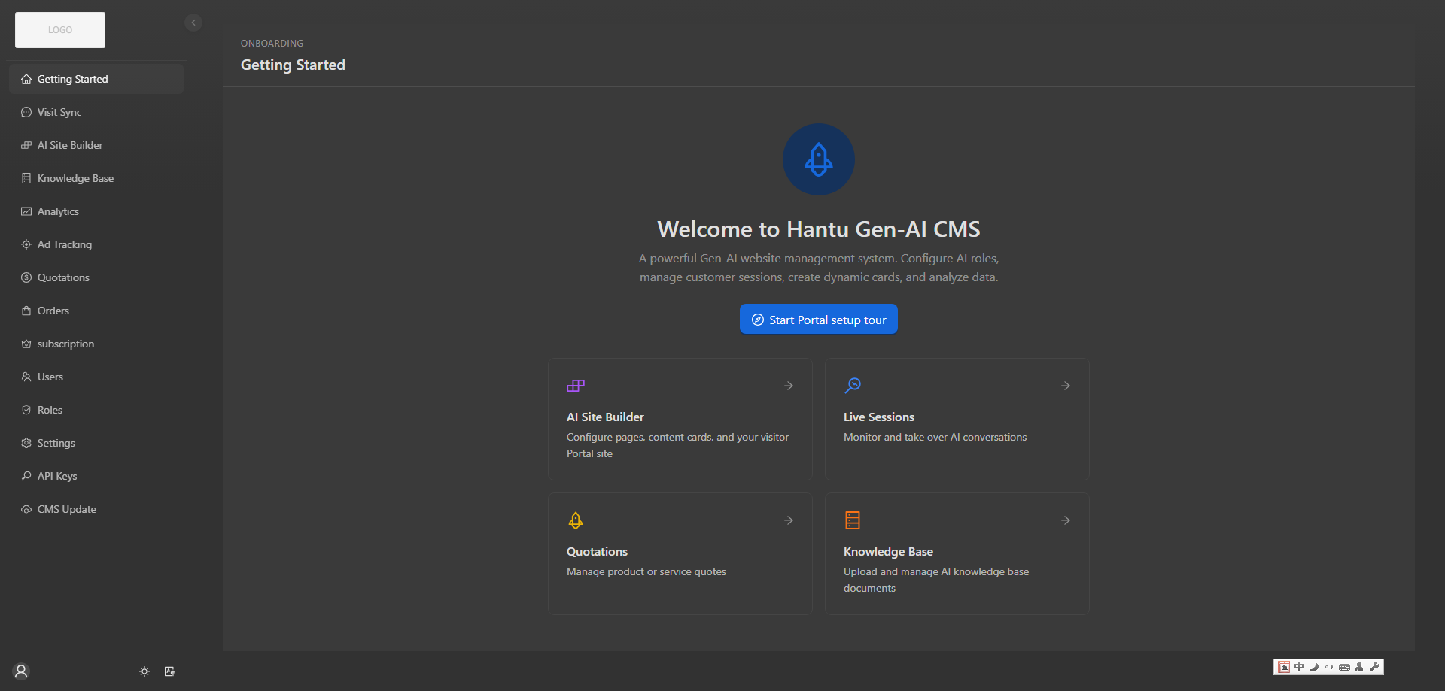Click the API Keys key icon
The width and height of the screenshot is (1445, 691).
[x=26, y=476]
